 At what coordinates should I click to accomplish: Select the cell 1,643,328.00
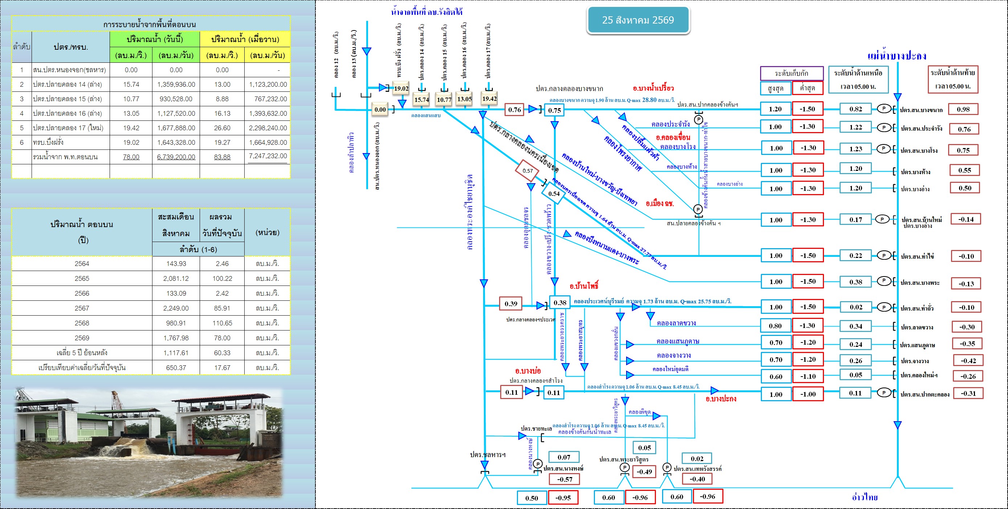pos(176,143)
